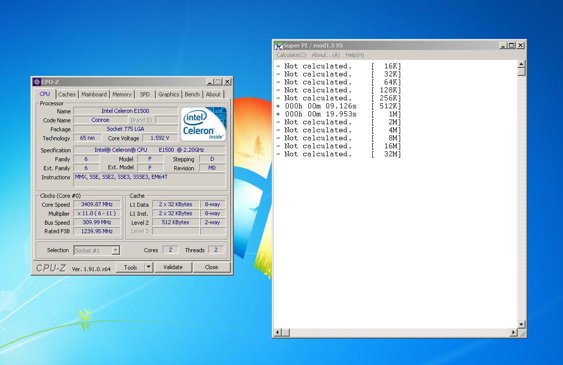
Task: Click Super PI vertical scrollbar up arrow
Action: [522, 64]
